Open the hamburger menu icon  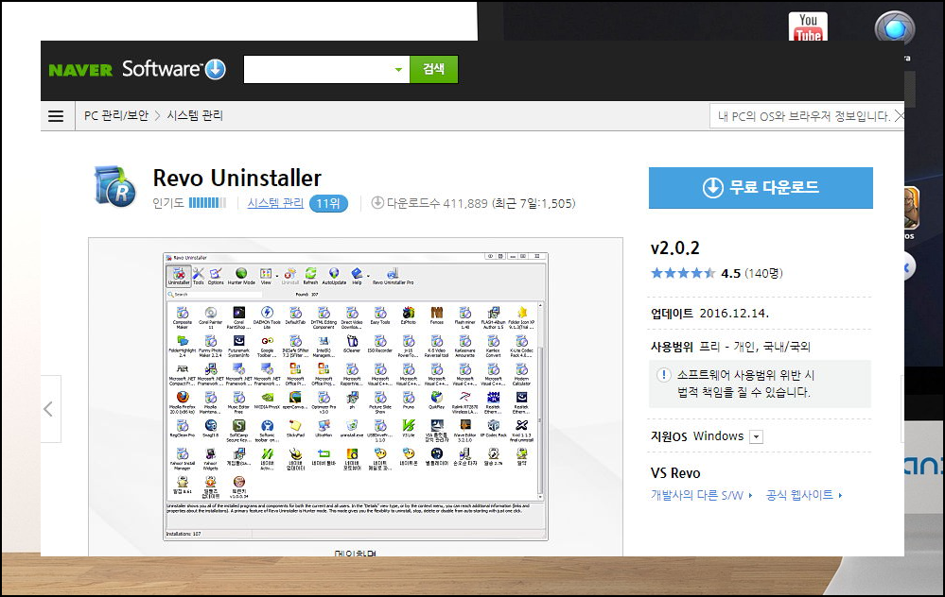click(56, 116)
